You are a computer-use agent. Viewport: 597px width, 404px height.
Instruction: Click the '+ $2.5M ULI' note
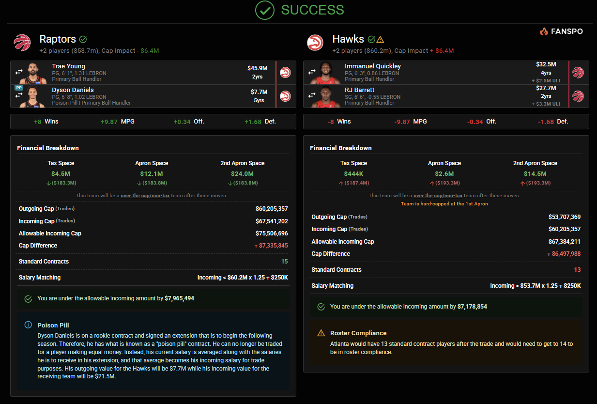pyautogui.click(x=546, y=80)
